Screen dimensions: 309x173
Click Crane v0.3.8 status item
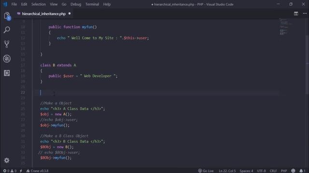(x=37, y=171)
